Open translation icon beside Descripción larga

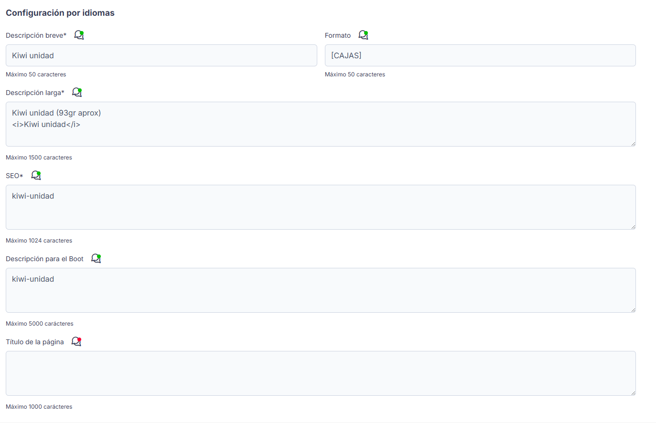tap(77, 92)
